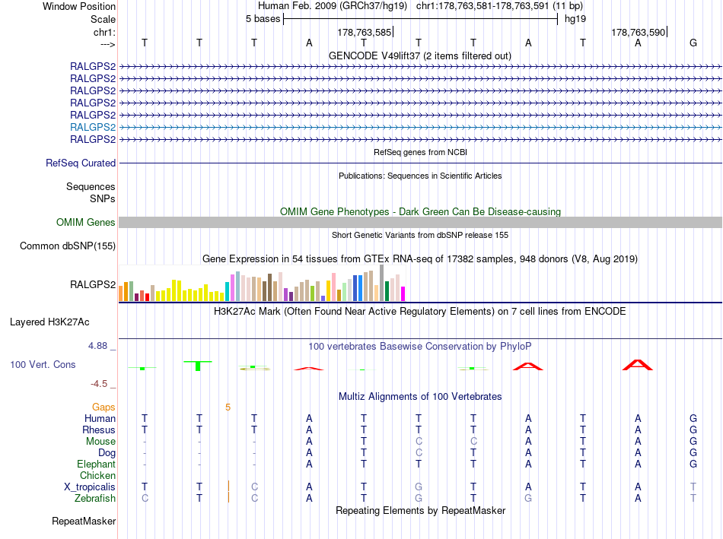Click the chr1: ruler label
The width and height of the screenshot is (723, 539).
point(104,32)
